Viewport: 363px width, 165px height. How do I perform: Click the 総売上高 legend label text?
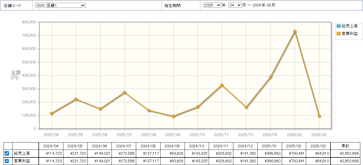click(x=350, y=26)
